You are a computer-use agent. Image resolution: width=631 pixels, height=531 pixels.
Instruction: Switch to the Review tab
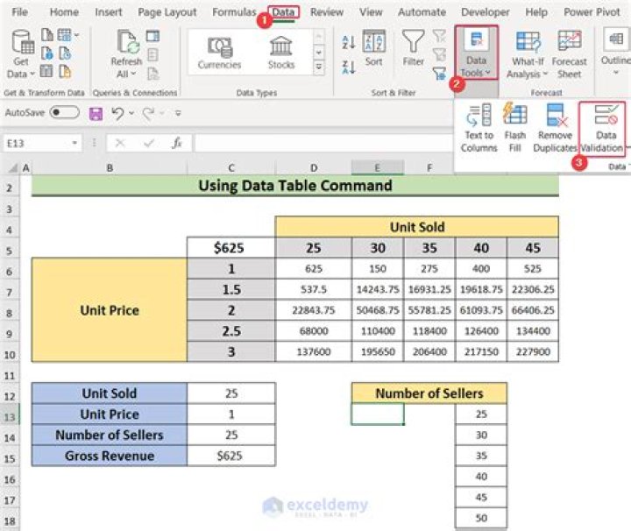coord(327,12)
